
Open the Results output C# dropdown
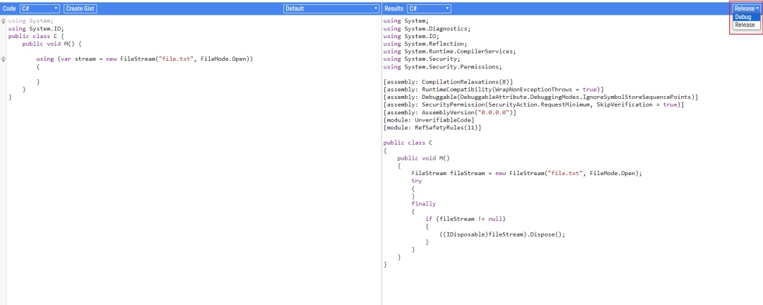tap(429, 8)
